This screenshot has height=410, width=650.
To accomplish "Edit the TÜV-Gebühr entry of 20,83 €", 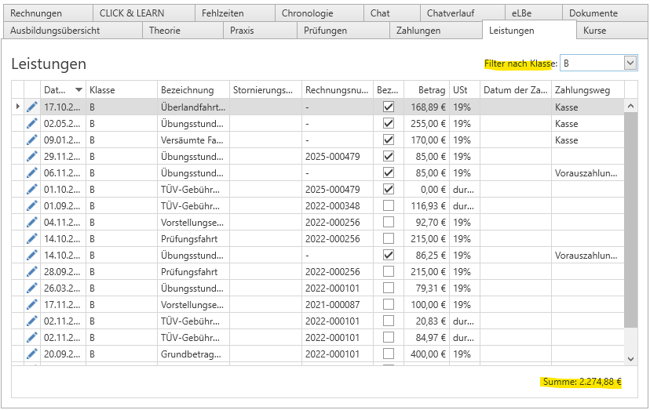I will point(32,321).
